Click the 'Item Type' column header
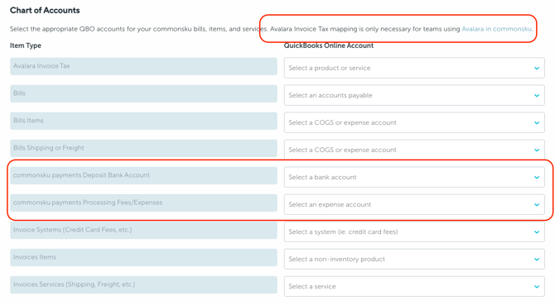555x305 pixels. 26,45
